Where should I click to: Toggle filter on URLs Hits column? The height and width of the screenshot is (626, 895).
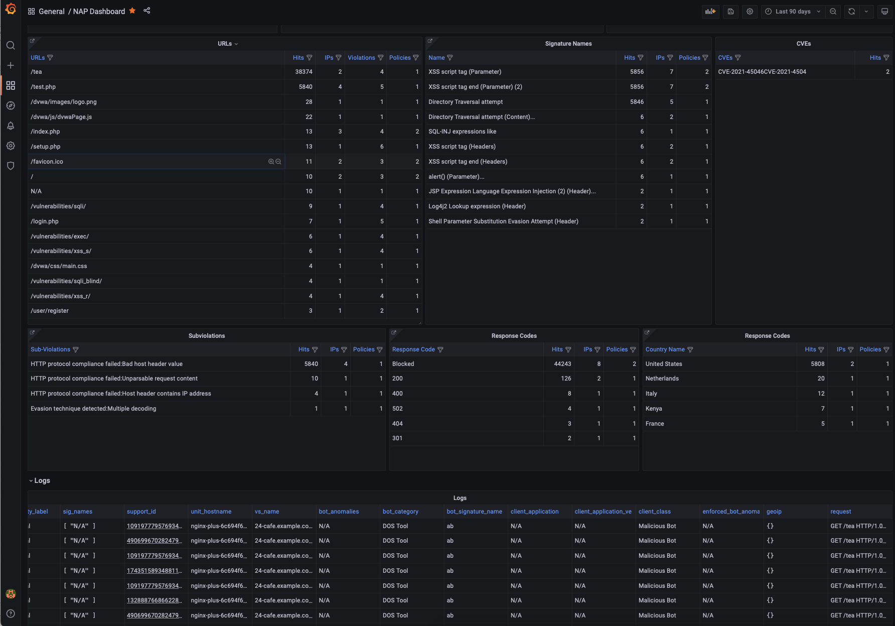(x=310, y=58)
